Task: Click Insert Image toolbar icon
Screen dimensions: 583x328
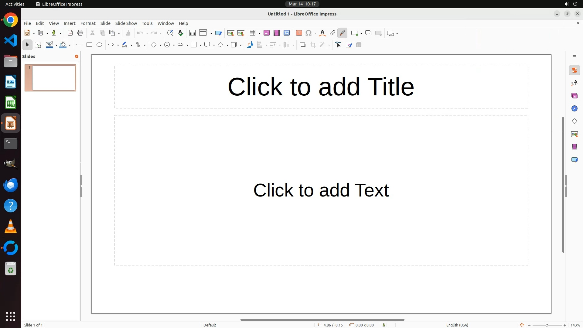Action: (x=267, y=33)
